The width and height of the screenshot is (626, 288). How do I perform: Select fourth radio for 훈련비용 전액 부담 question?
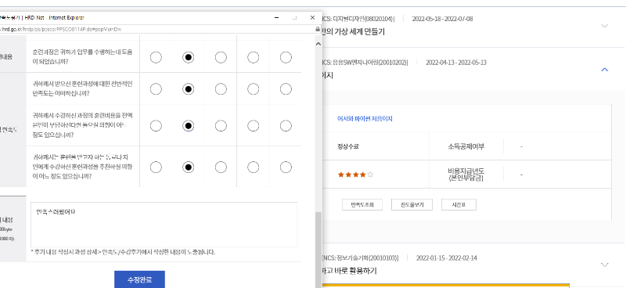253,126
